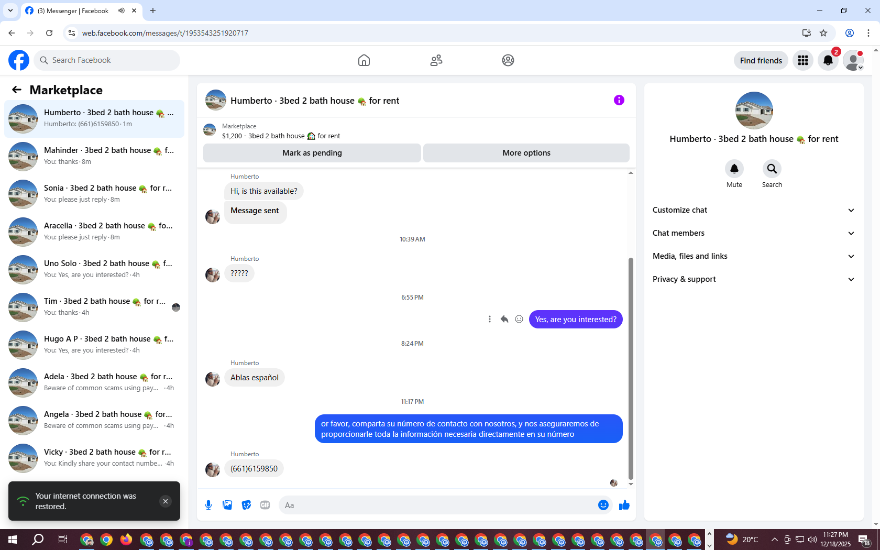Open Task View on the taskbar
The image size is (880, 550).
pyautogui.click(x=62, y=540)
